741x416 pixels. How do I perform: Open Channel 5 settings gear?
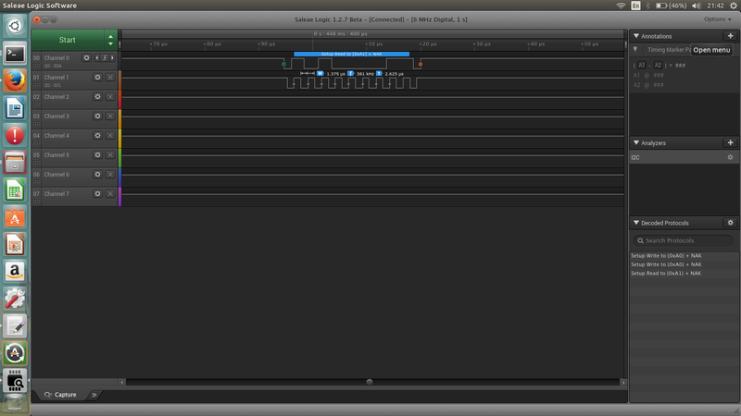tap(97, 154)
